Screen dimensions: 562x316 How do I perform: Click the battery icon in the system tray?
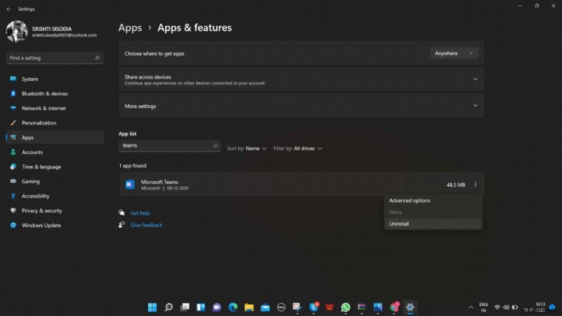click(x=515, y=308)
